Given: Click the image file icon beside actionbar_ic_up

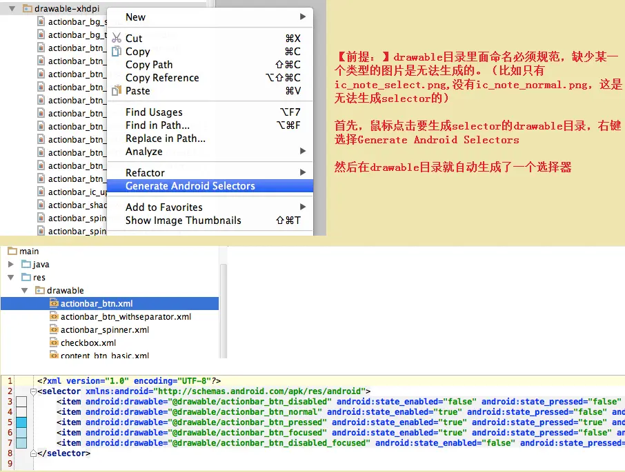Looking at the screenshot, I should click(43, 192).
